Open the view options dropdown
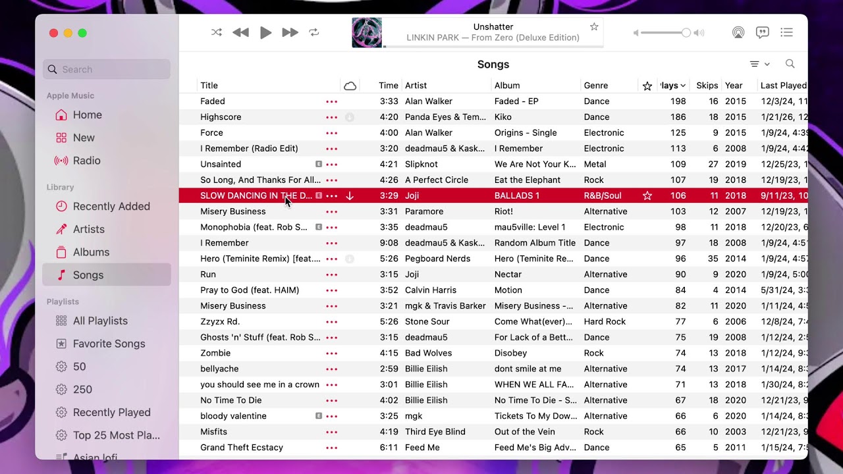The height and width of the screenshot is (474, 843). pyautogui.click(x=759, y=64)
